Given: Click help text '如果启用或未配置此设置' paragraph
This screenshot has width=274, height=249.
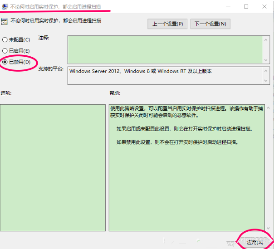Looking at the screenshot, I should 185,129.
